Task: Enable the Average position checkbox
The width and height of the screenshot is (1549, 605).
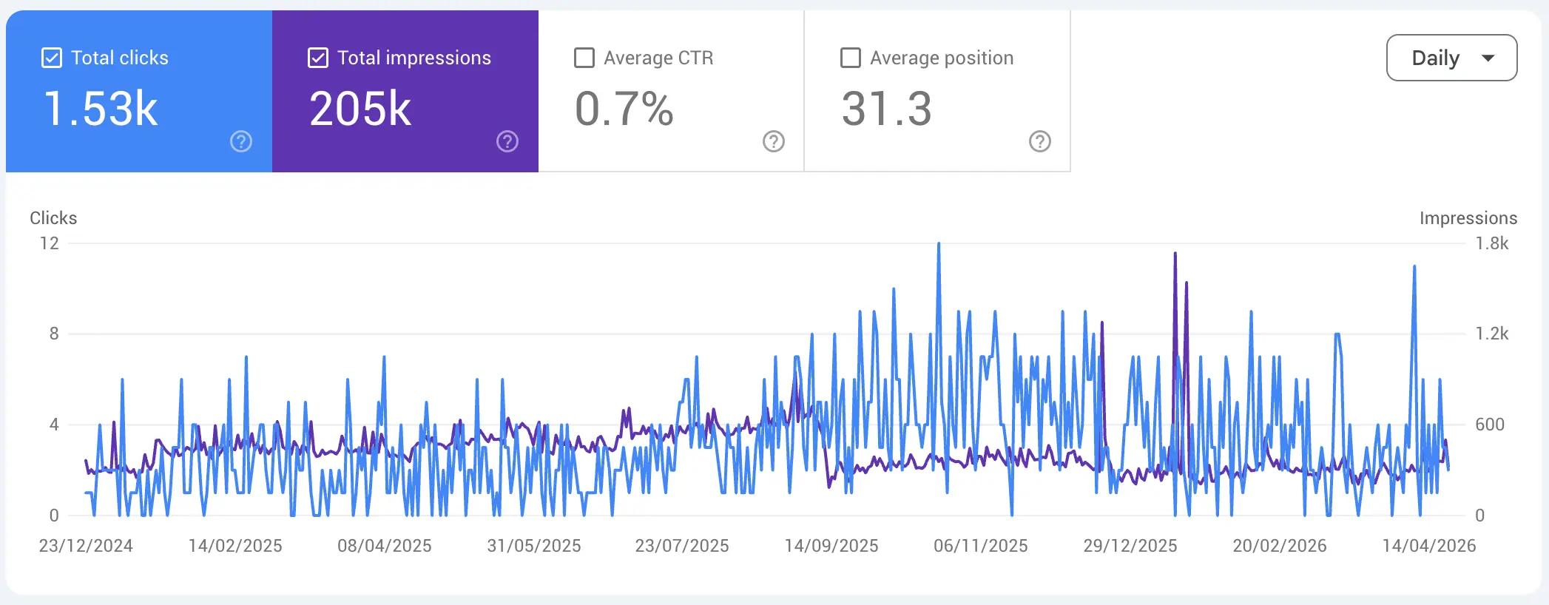Action: click(851, 58)
